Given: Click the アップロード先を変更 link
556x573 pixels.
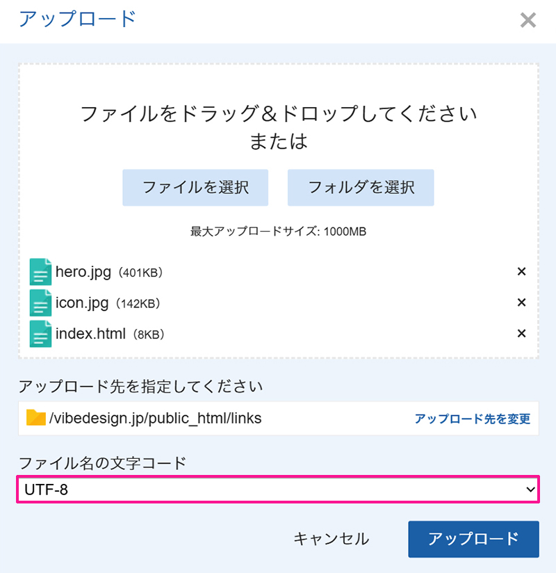Looking at the screenshot, I should 472,419.
